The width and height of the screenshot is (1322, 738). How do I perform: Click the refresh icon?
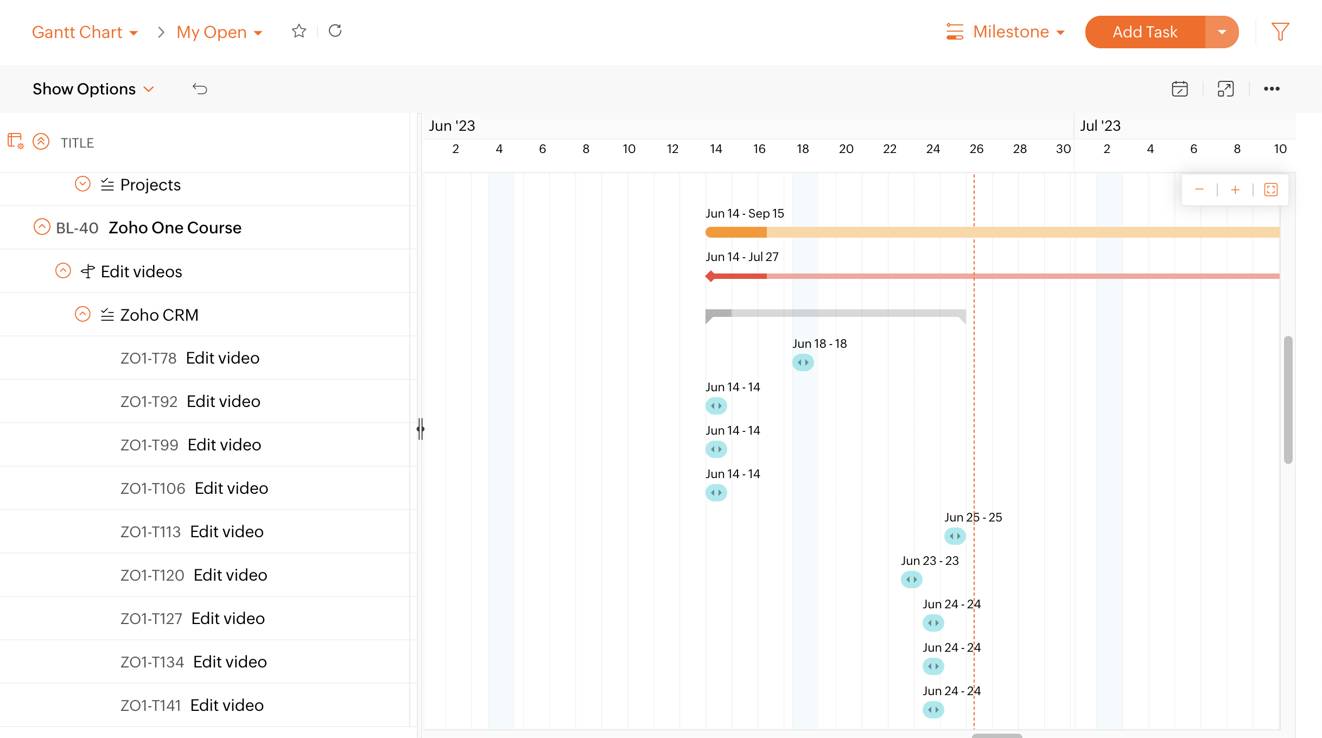point(335,31)
